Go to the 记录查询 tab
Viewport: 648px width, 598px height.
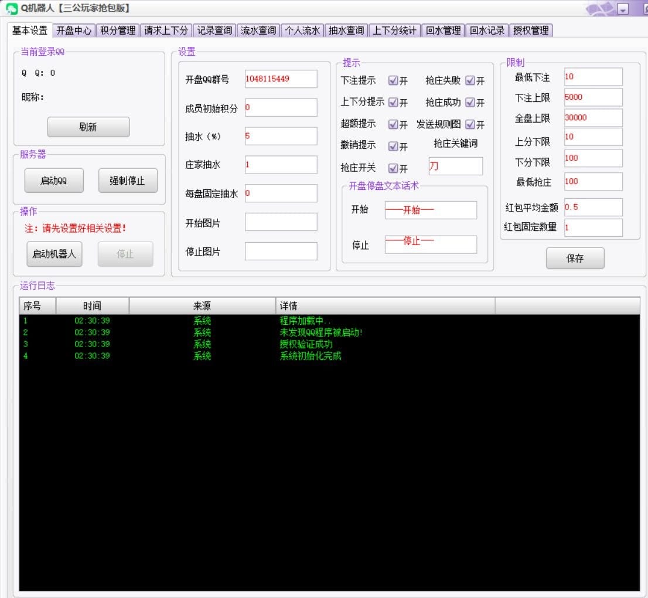point(214,30)
